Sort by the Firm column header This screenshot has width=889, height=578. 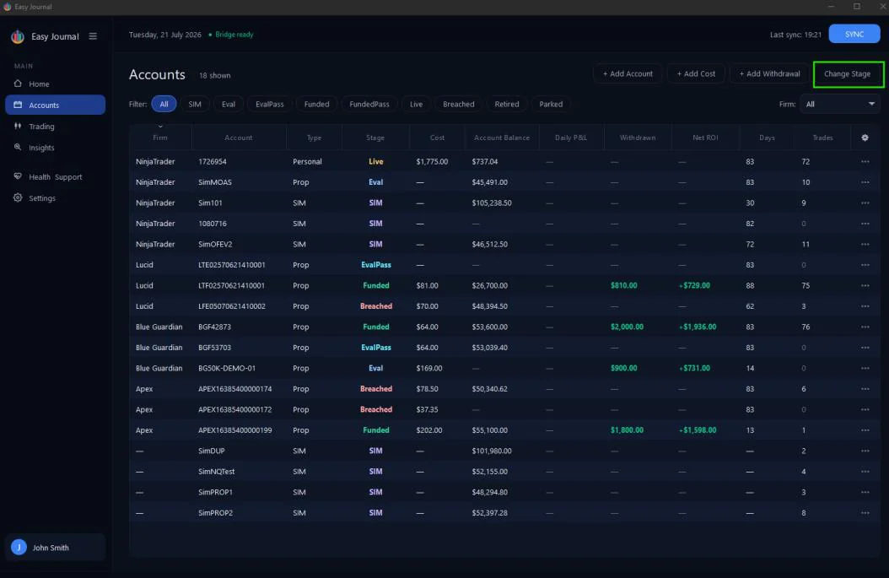click(x=160, y=138)
